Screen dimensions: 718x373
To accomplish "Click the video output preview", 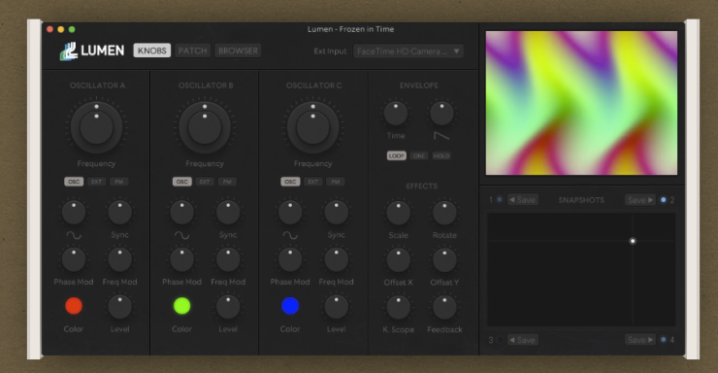I will pos(581,103).
